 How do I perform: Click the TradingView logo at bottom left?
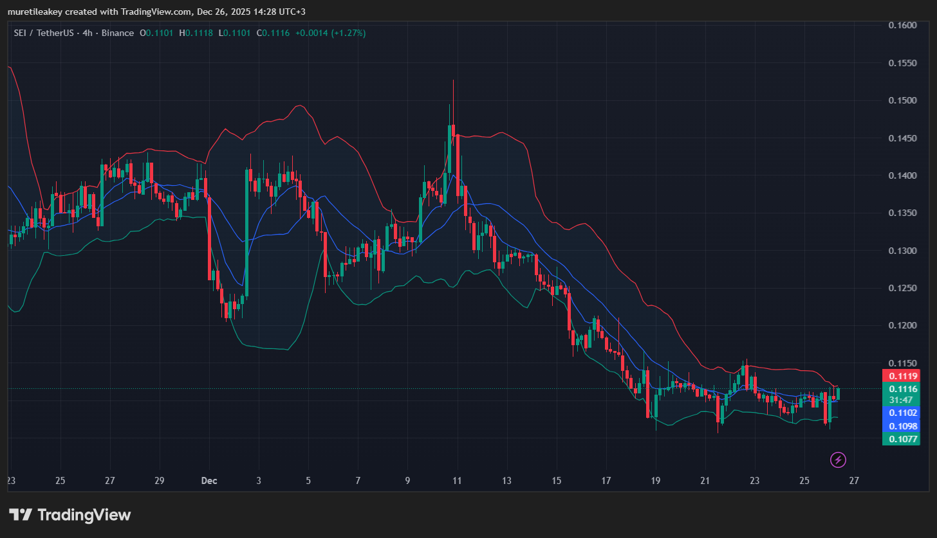[x=70, y=515]
